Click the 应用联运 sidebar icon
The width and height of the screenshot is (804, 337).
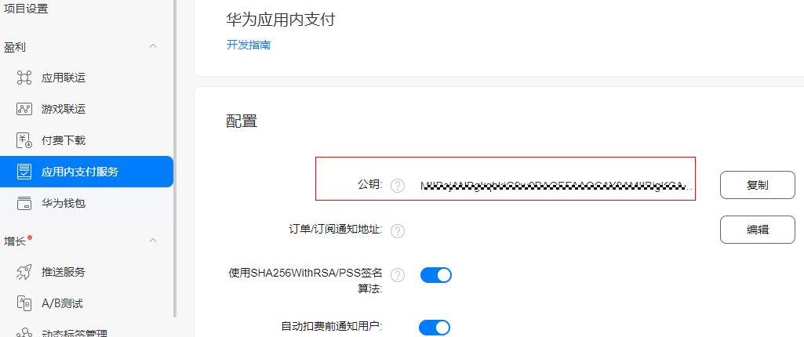[x=24, y=78]
